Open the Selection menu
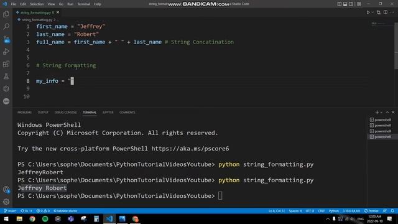The width and height of the screenshot is (398, 224). point(37,4)
